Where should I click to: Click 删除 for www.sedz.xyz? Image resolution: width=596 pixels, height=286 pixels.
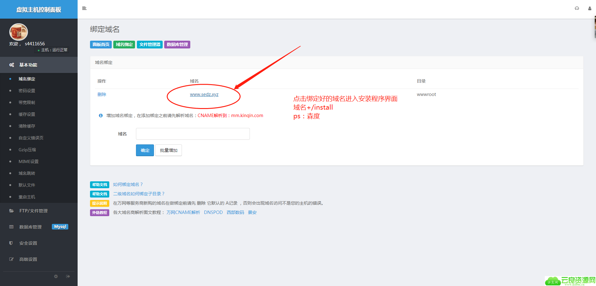pos(102,94)
